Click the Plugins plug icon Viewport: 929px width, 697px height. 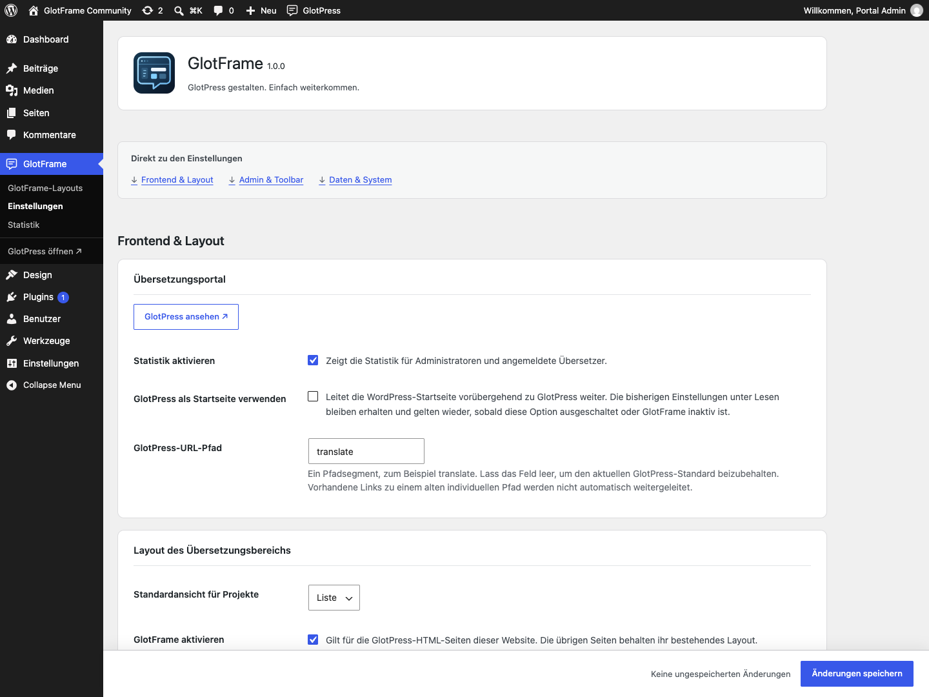(12, 297)
